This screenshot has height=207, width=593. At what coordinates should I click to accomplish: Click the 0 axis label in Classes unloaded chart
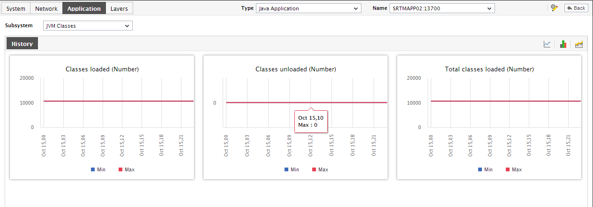(x=215, y=103)
